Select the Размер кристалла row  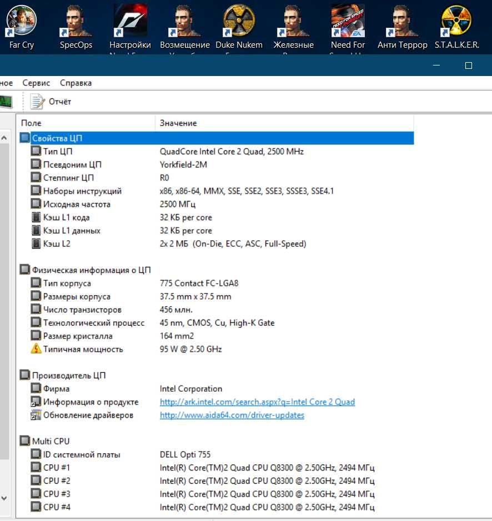217,336
